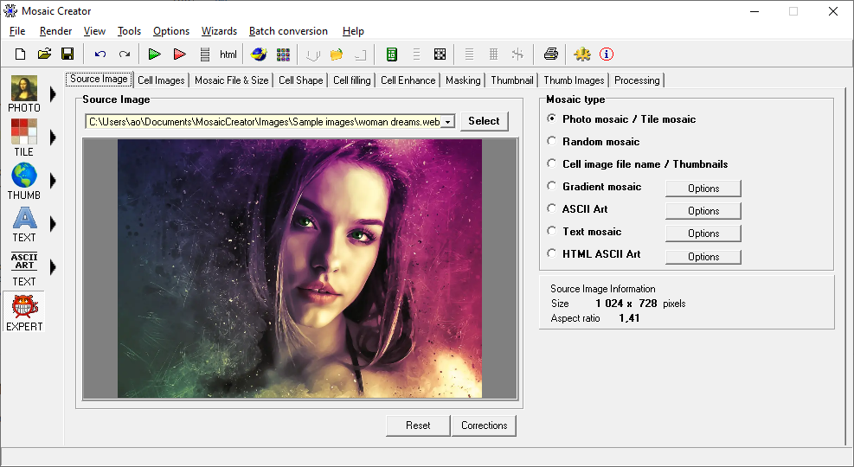Expand the source image path dropdown
Image resolution: width=854 pixels, height=467 pixels.
pos(447,122)
